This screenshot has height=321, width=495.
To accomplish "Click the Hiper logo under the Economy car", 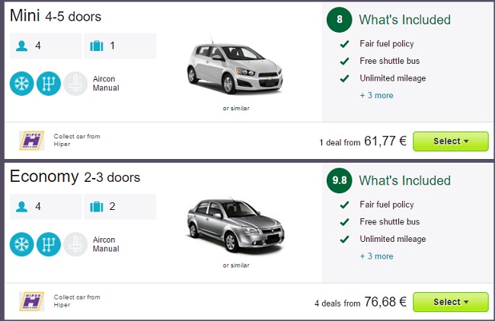I will tap(31, 301).
